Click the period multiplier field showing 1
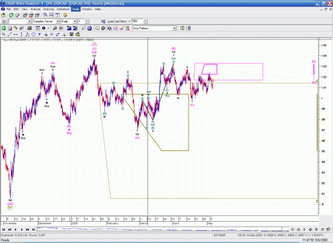Viewport: 333px width, 243px height. coord(82,21)
